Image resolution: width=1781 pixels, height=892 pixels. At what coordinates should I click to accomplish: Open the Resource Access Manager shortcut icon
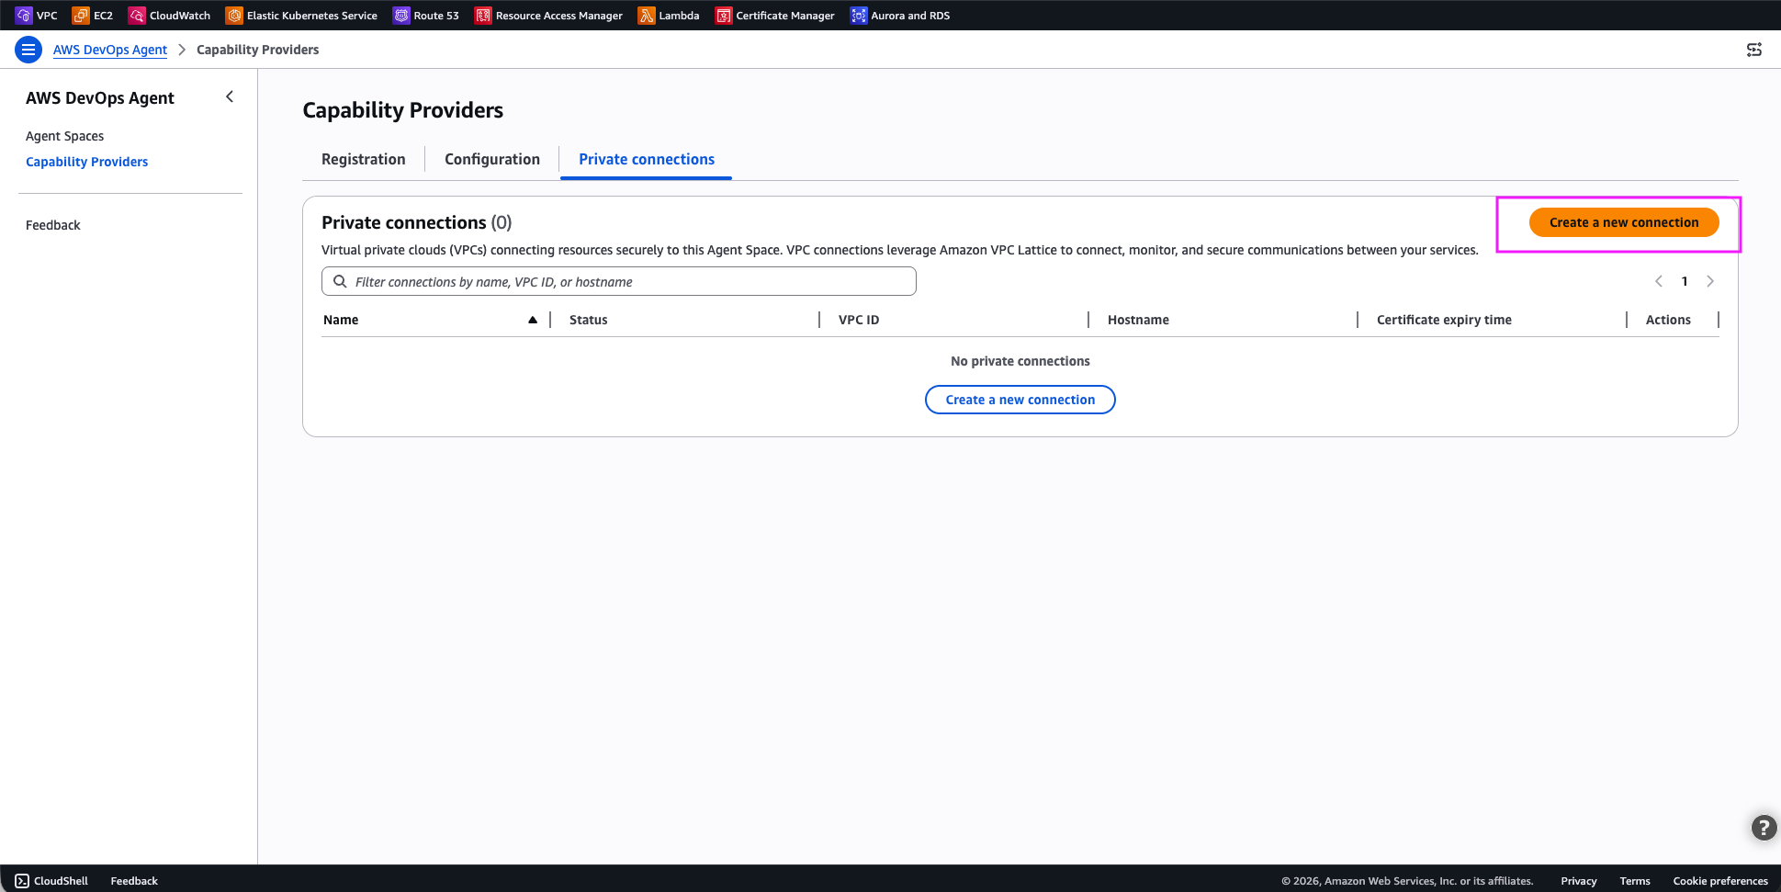[483, 16]
